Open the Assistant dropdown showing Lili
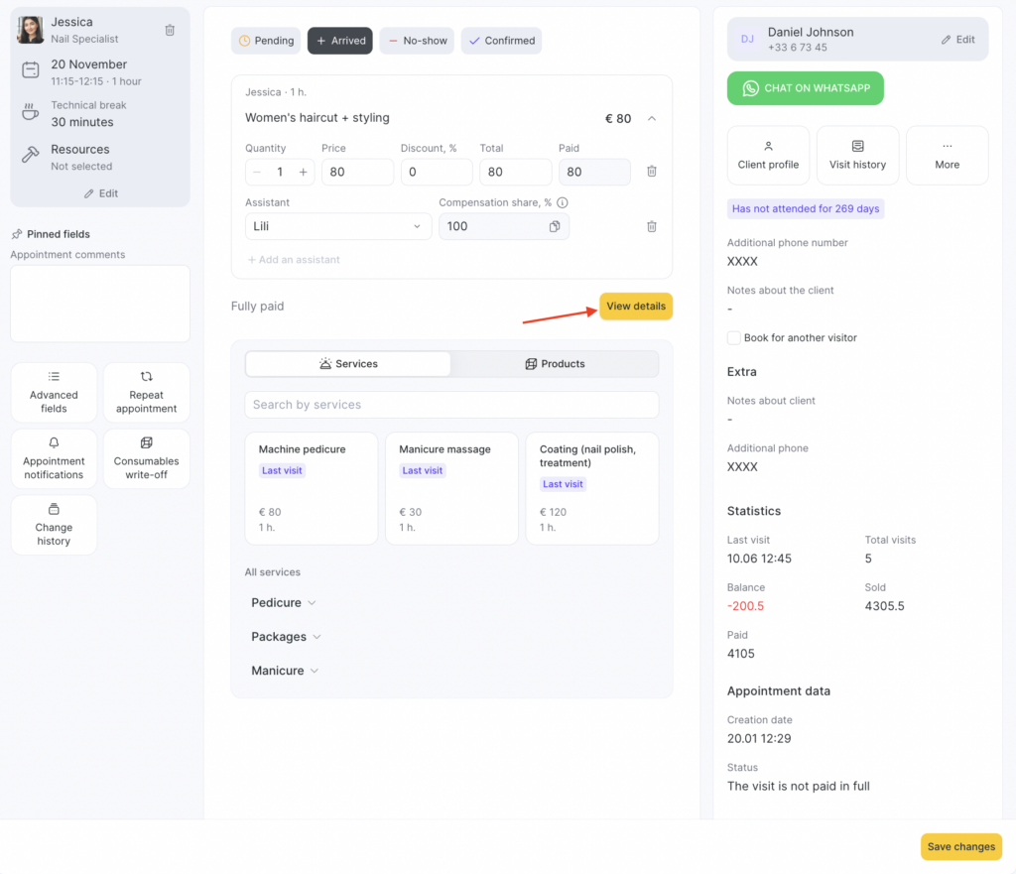This screenshot has width=1016, height=874. [x=337, y=226]
